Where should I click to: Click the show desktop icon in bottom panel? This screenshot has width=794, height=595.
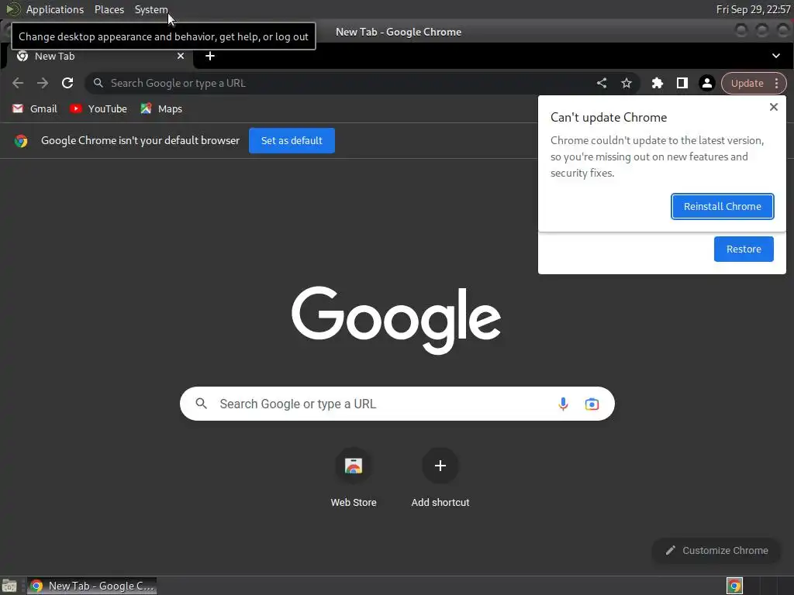9,586
